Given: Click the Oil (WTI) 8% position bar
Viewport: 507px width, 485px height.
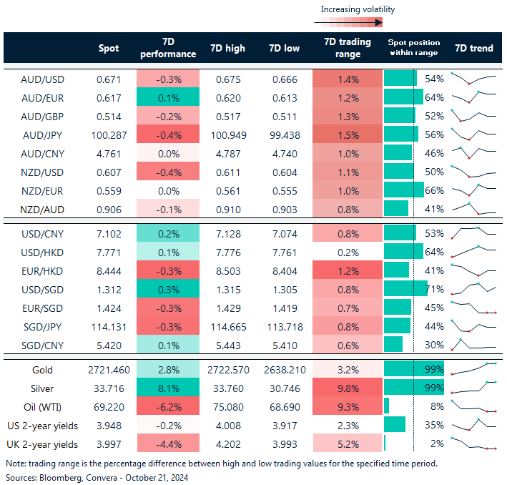Looking at the screenshot, I should coord(387,406).
